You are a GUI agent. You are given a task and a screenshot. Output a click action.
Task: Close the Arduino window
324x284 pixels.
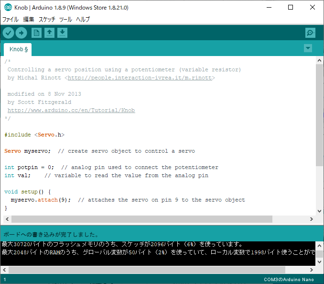[313, 8]
